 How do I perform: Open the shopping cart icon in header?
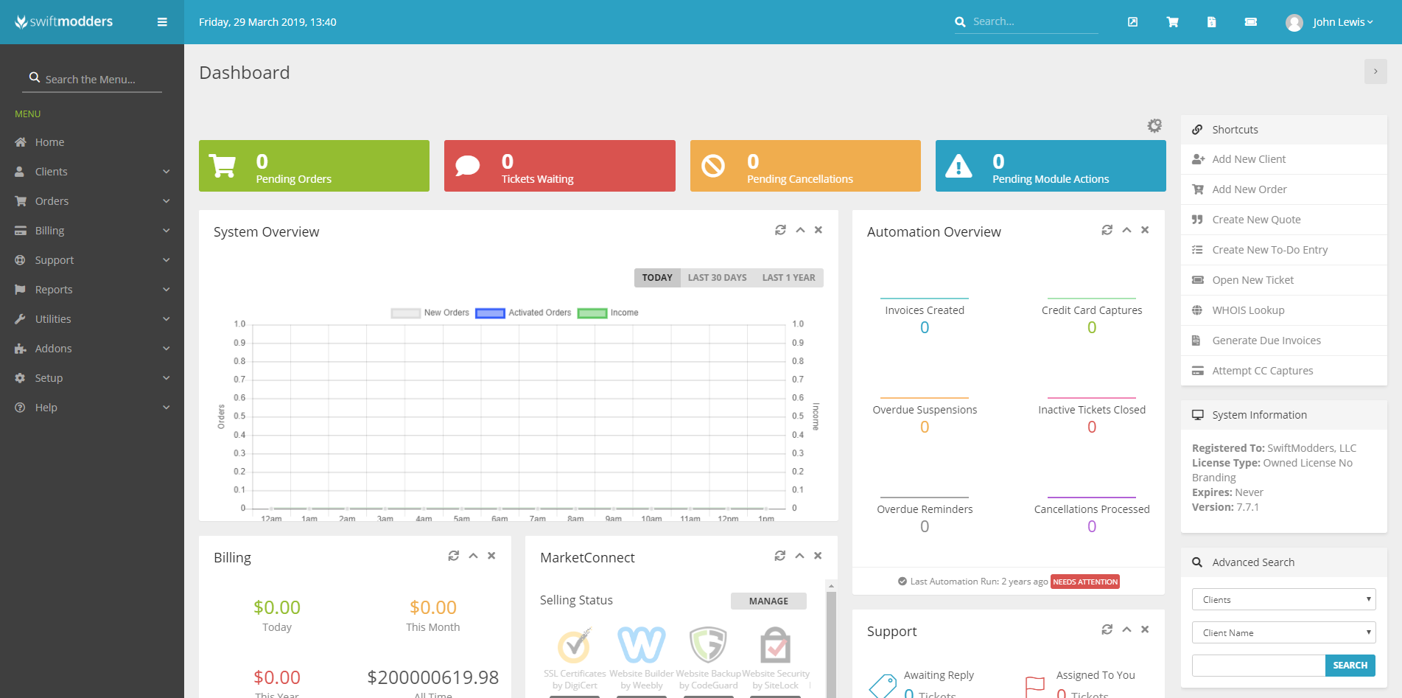(x=1172, y=22)
